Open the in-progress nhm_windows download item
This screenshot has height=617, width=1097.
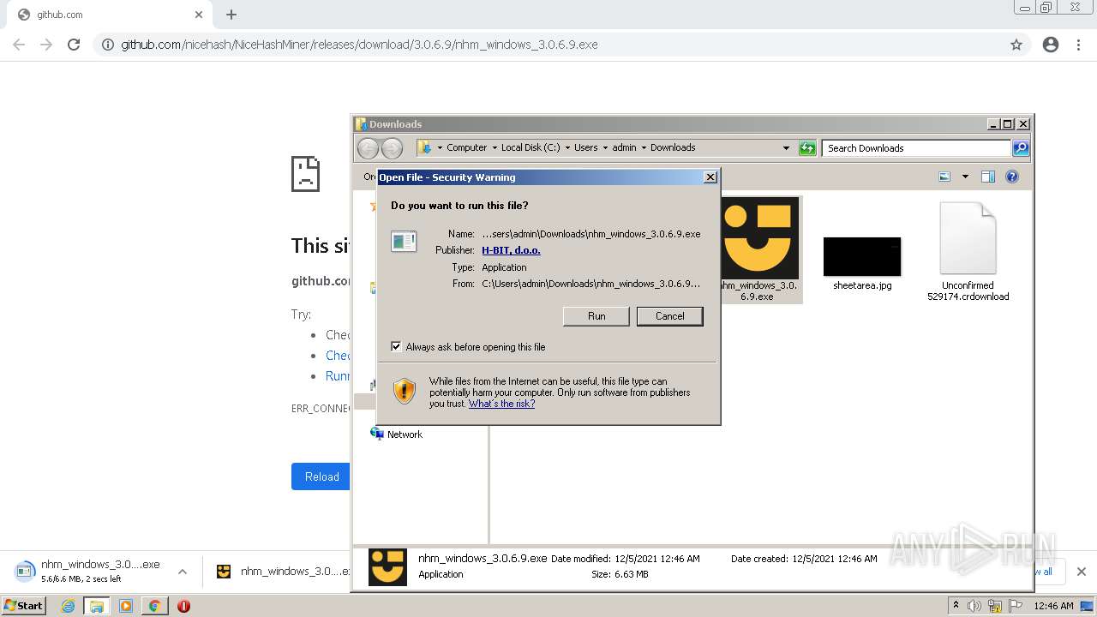[x=88, y=571]
